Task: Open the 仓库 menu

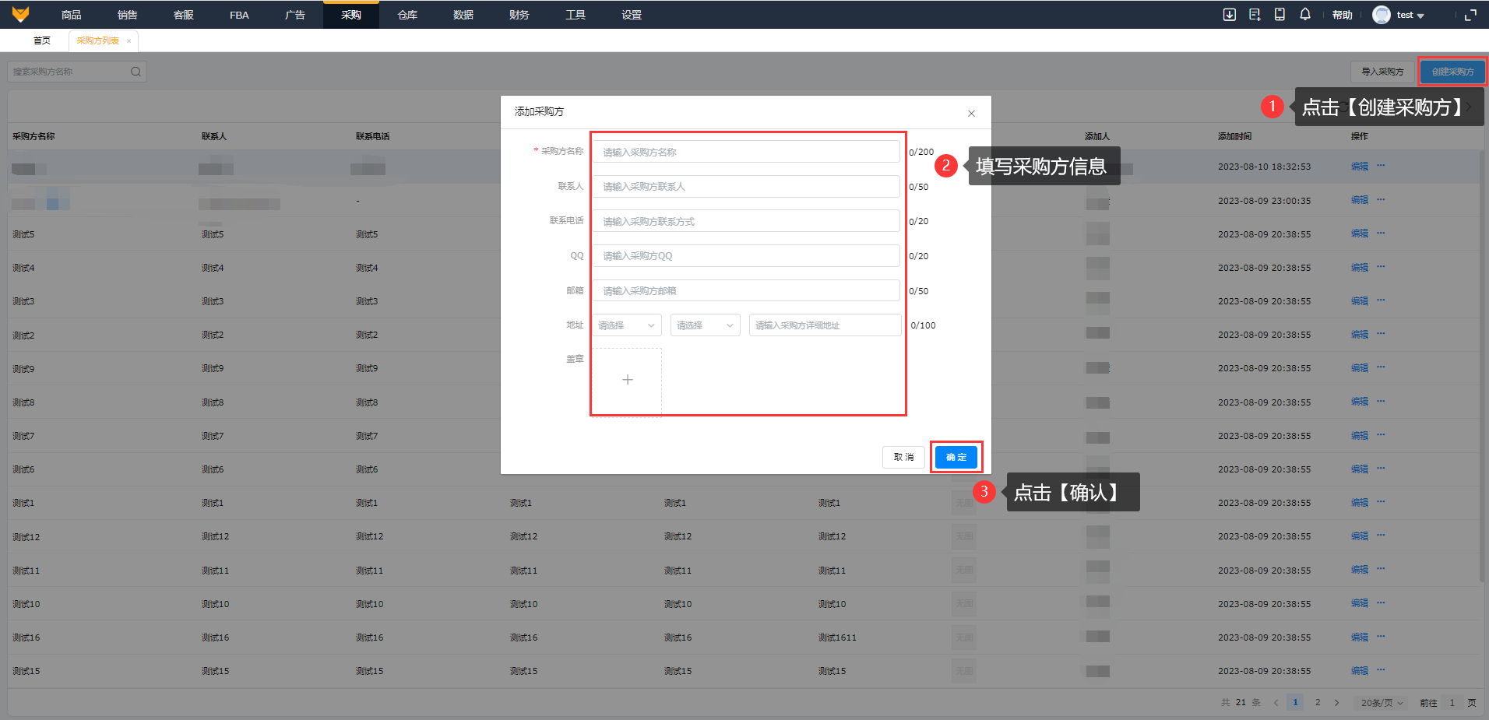Action: tap(407, 15)
